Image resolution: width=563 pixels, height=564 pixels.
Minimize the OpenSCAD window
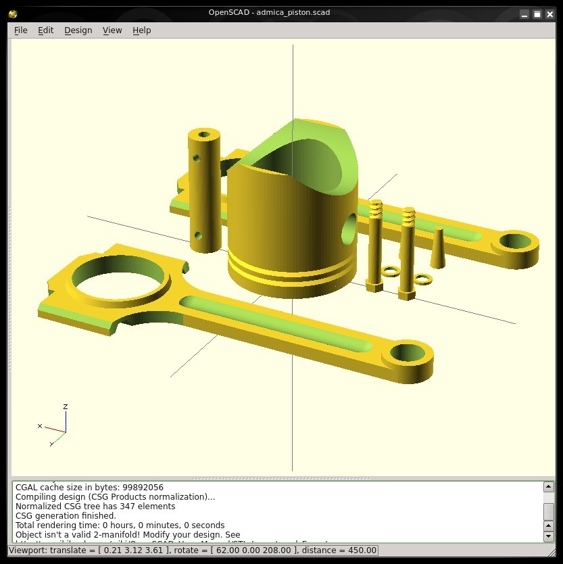[524, 14]
